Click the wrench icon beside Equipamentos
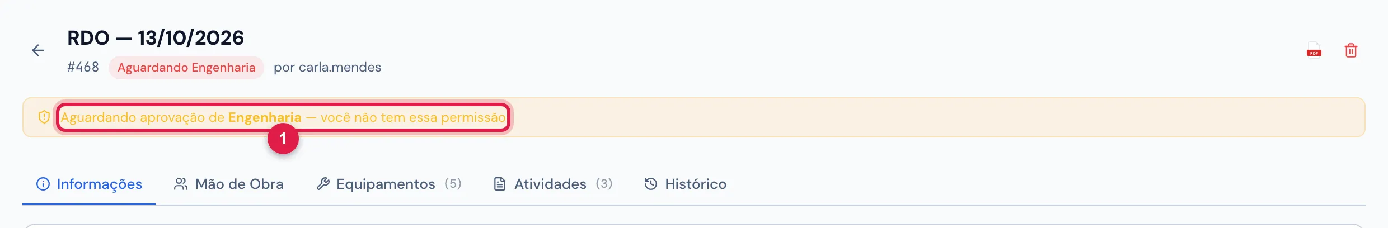 point(323,184)
